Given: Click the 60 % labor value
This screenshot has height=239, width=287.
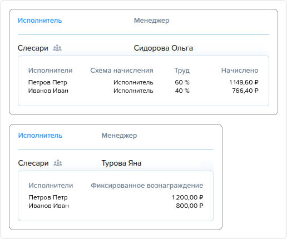Looking at the screenshot, I should click(182, 82).
